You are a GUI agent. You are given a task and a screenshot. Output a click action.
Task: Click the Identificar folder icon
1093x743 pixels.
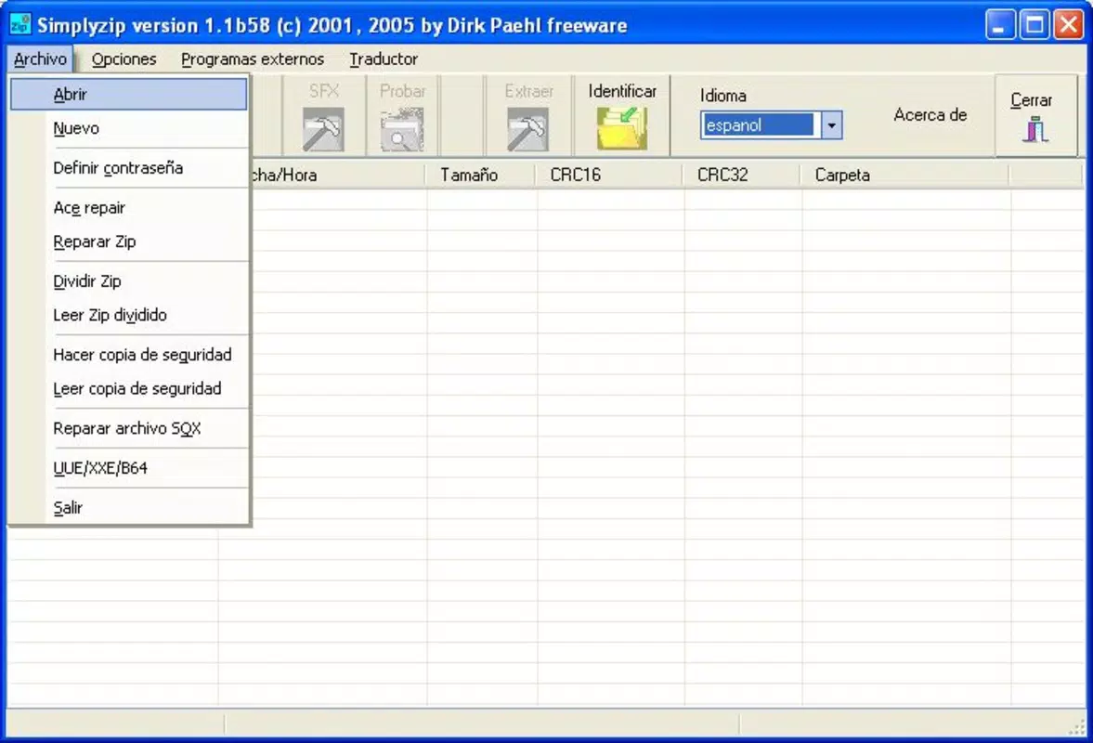pos(622,128)
